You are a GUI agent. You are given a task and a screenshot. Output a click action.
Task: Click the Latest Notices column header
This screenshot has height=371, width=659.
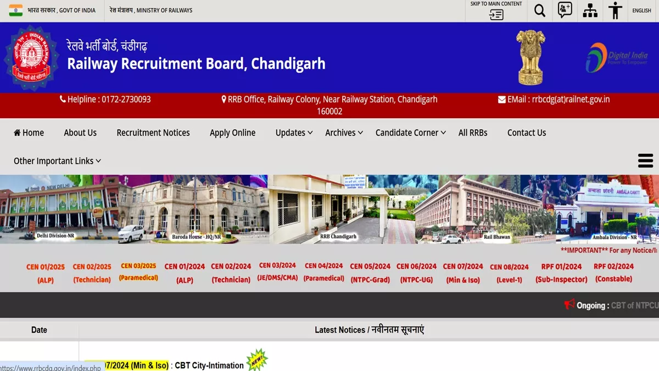[x=369, y=330]
